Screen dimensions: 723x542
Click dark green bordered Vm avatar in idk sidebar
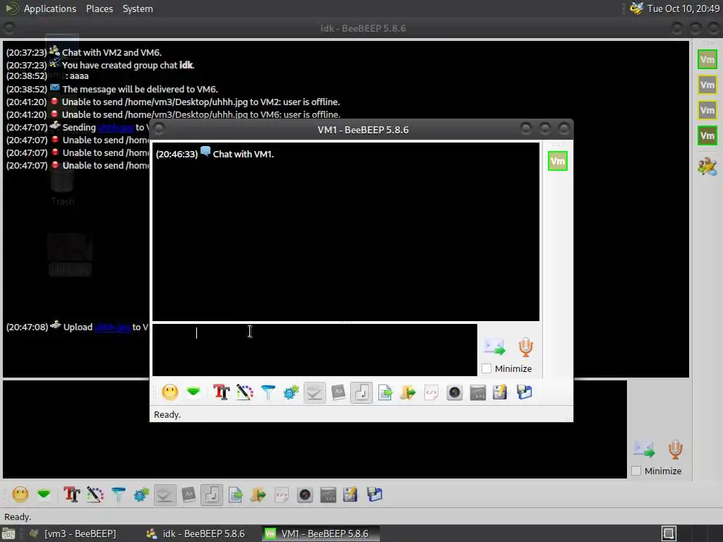click(707, 135)
